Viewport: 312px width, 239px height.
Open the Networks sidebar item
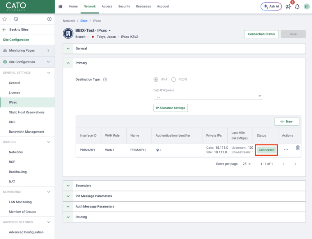coord(16,152)
